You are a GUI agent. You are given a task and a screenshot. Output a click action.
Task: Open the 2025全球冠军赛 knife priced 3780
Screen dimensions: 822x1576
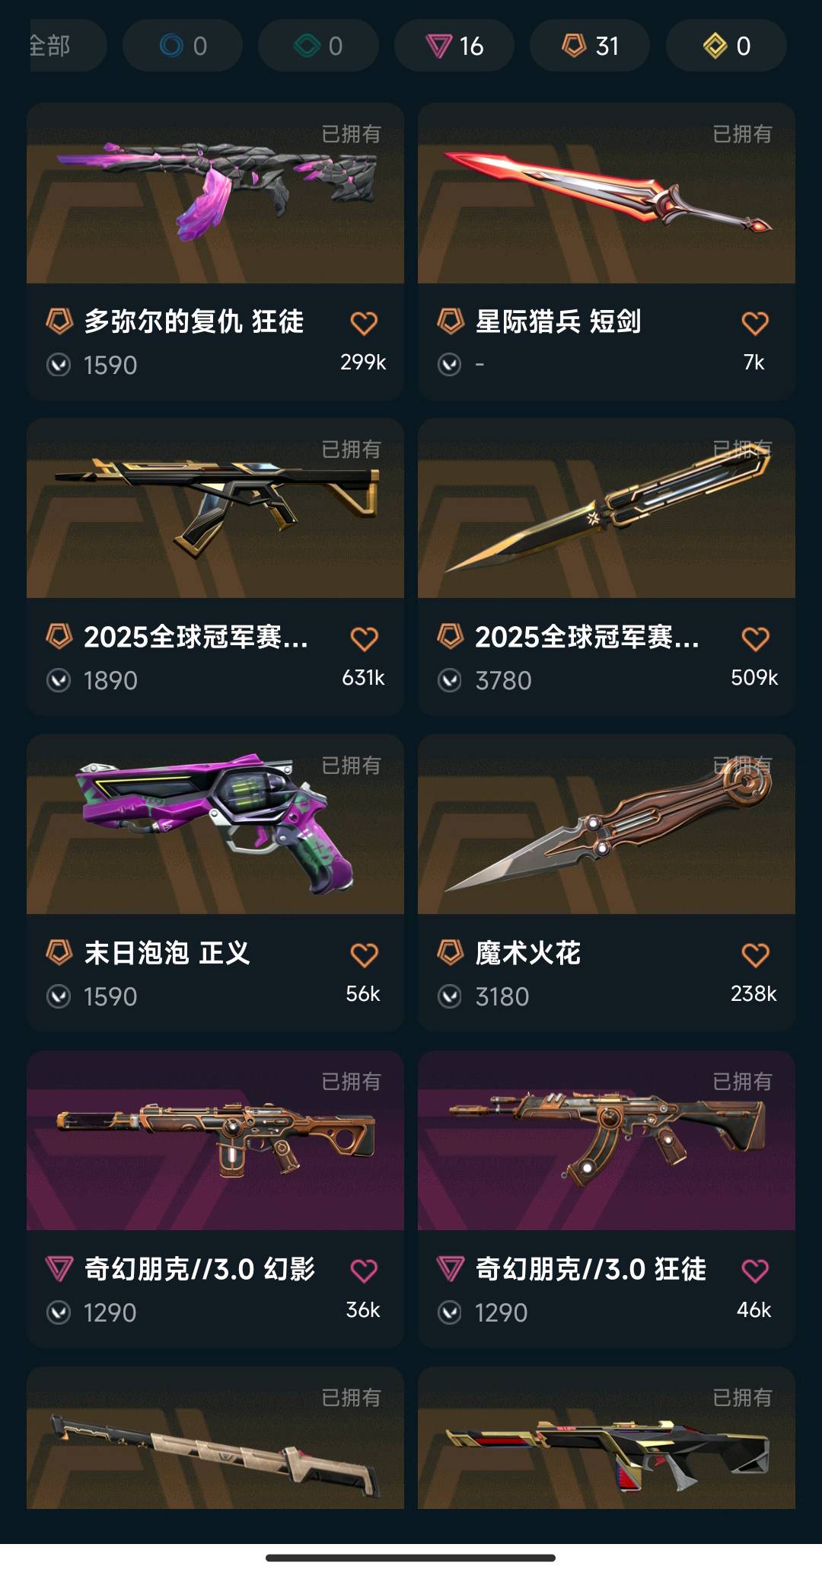607,567
